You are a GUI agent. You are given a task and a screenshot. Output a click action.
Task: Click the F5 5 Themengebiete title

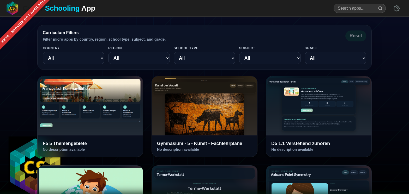(65, 143)
